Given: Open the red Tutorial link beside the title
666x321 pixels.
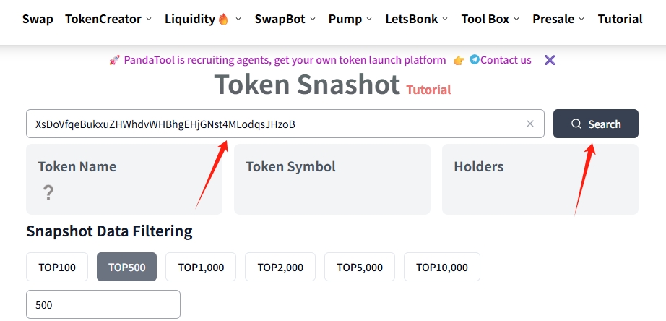Looking at the screenshot, I should [428, 90].
